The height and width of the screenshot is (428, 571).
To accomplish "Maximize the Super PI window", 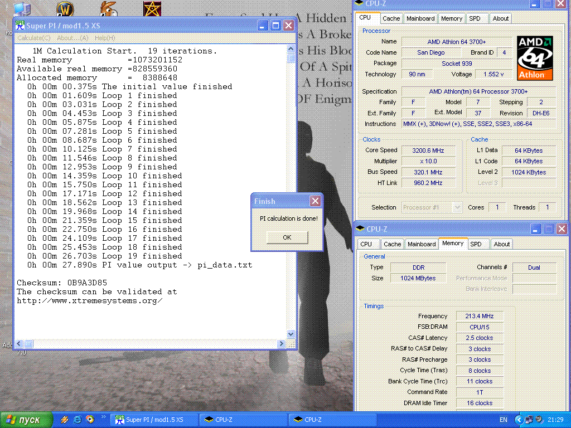I will click(275, 26).
